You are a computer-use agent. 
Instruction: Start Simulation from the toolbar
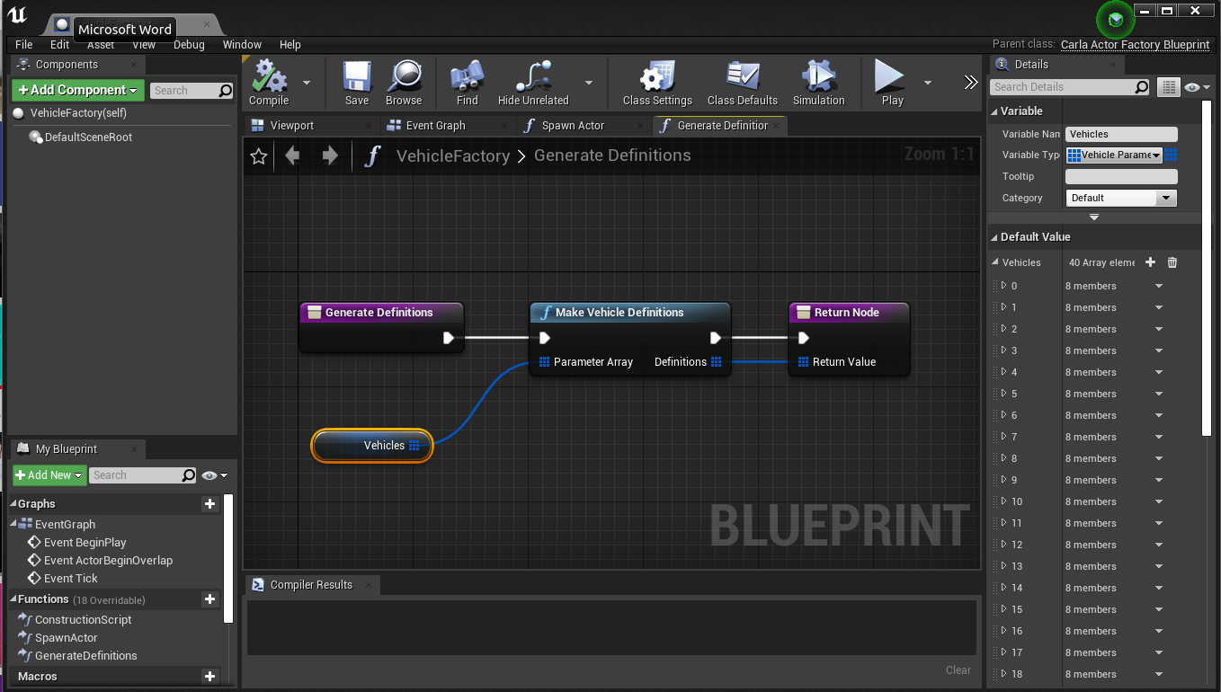(x=818, y=79)
